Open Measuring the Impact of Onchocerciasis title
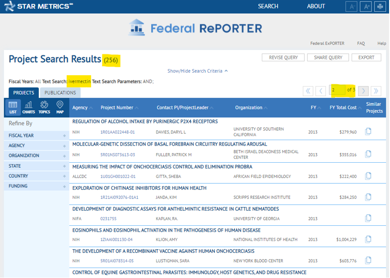390x278 pixels. click(x=162, y=167)
